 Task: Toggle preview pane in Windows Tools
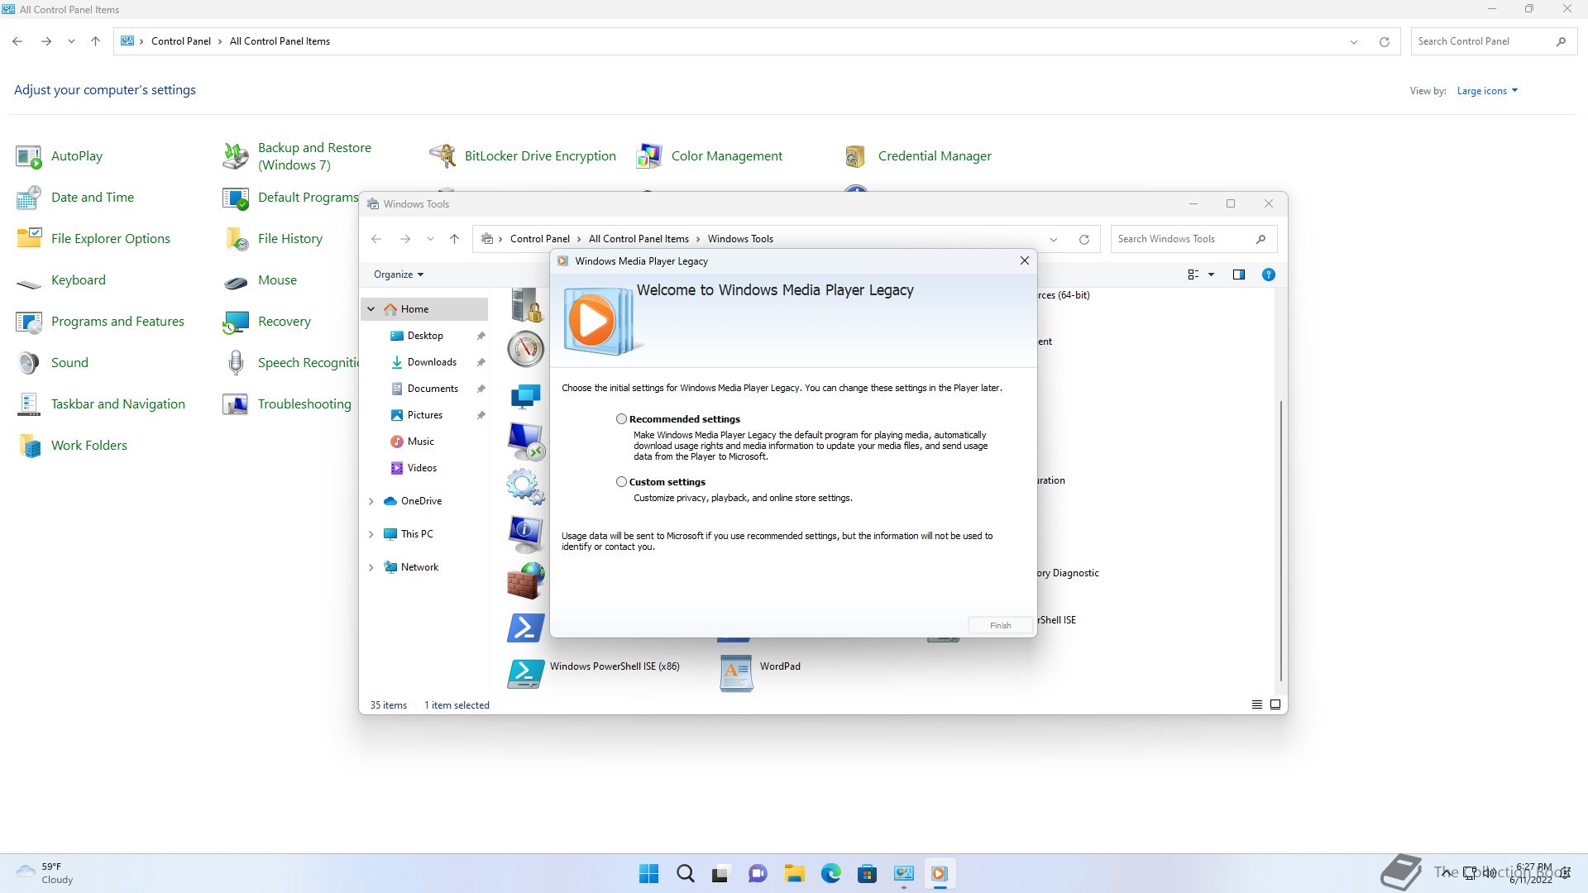1239,275
